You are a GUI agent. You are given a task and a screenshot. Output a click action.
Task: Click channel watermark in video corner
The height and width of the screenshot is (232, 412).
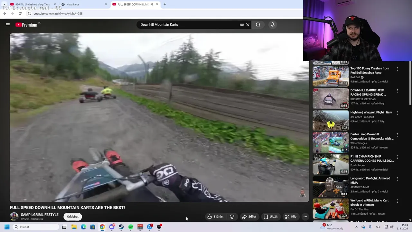point(302,193)
